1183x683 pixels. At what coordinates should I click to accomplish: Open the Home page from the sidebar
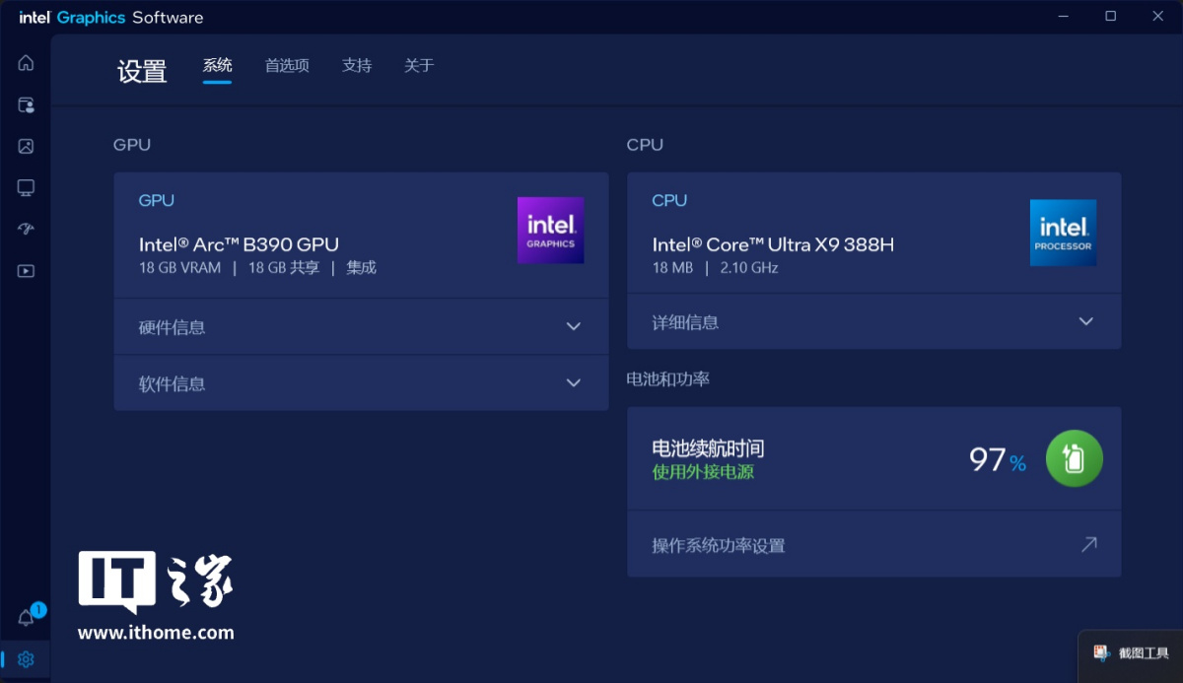point(26,62)
